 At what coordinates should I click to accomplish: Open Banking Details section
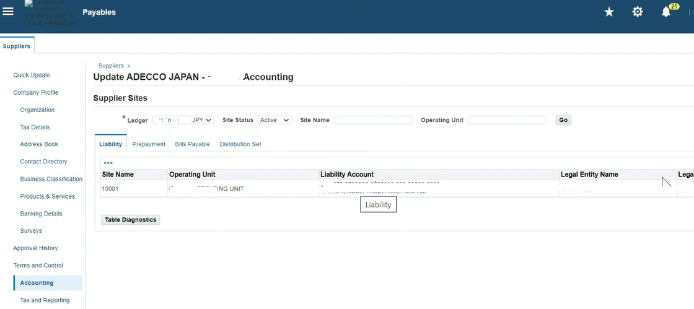(41, 214)
